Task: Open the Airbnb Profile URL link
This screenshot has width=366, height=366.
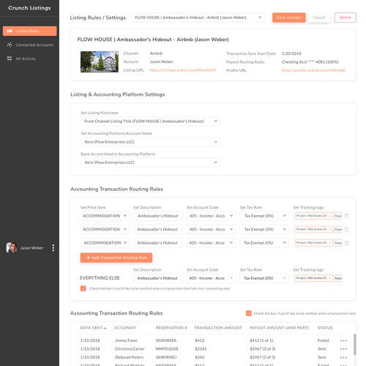Action: coord(313,70)
